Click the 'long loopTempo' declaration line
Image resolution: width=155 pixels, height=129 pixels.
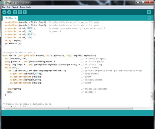pos(42,65)
